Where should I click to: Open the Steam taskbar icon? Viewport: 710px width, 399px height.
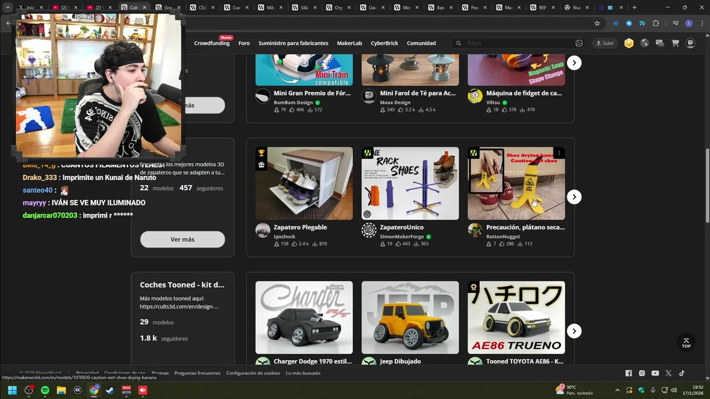110,390
